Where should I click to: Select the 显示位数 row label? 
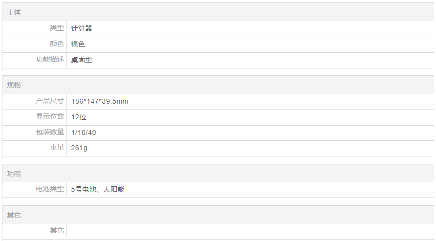click(50, 117)
